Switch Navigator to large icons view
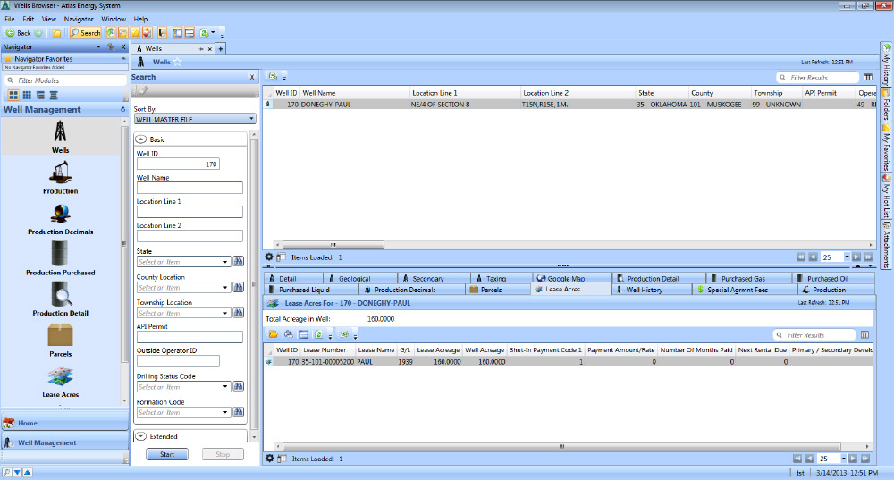The width and height of the screenshot is (894, 480). (13, 96)
